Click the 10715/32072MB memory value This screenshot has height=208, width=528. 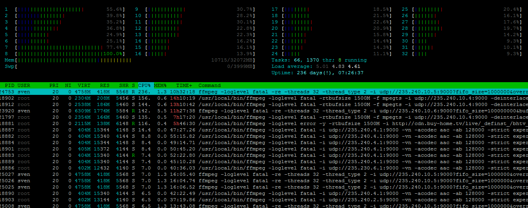pos(231,60)
